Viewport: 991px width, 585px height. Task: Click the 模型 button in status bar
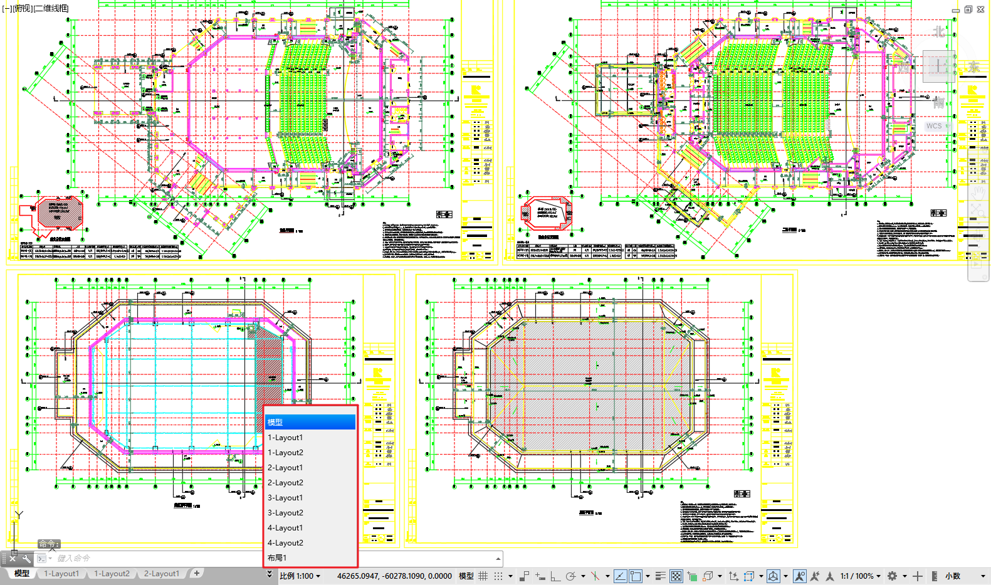coord(466,576)
